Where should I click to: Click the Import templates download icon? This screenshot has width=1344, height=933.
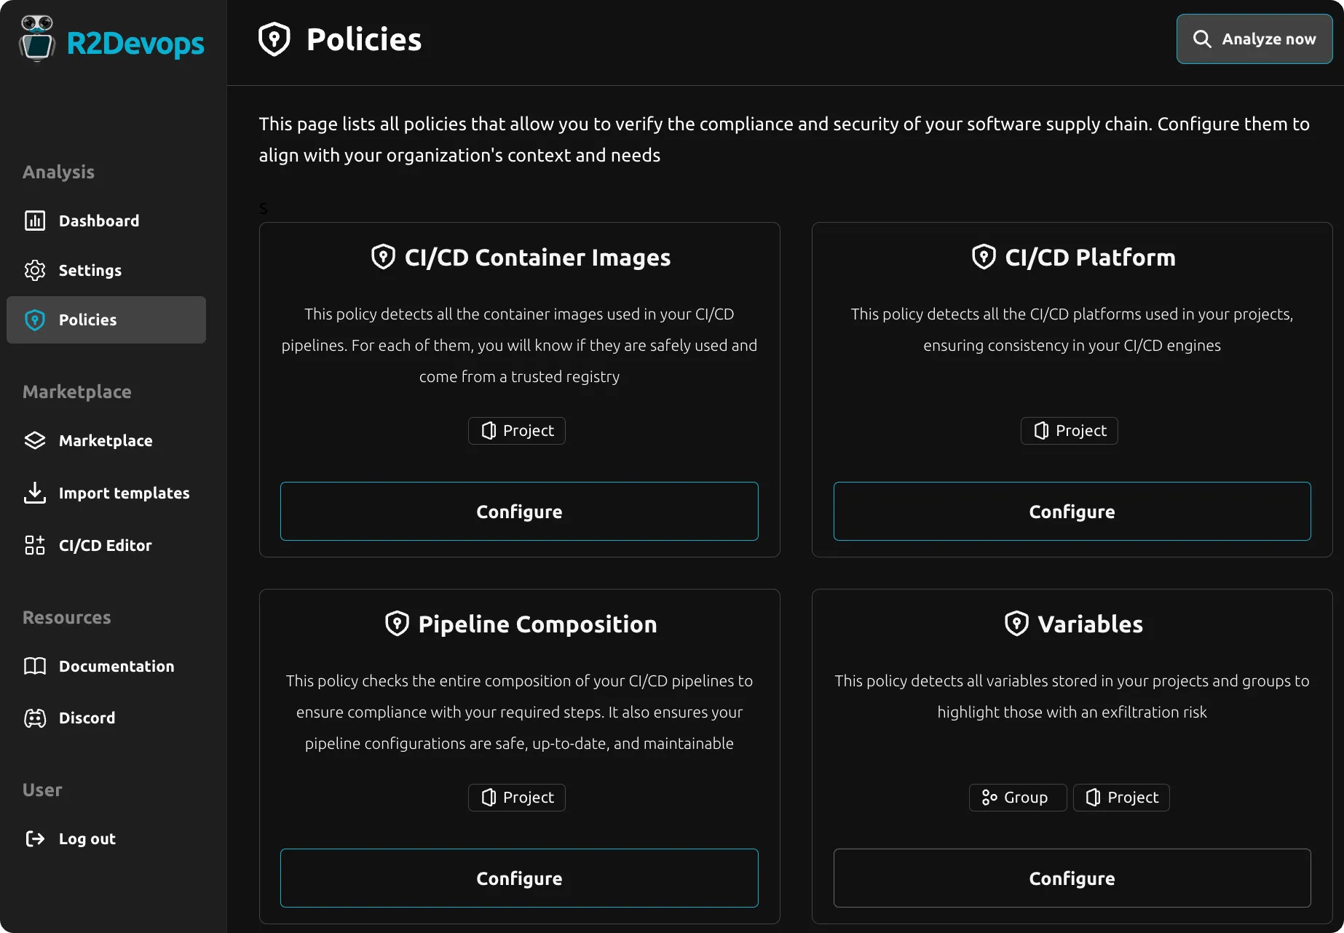(35, 493)
